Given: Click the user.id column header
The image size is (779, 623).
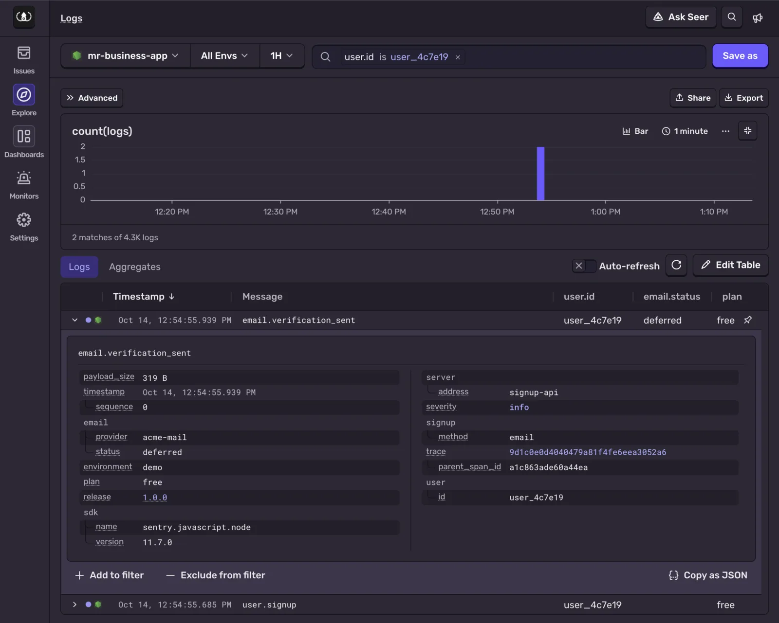Looking at the screenshot, I should [579, 297].
